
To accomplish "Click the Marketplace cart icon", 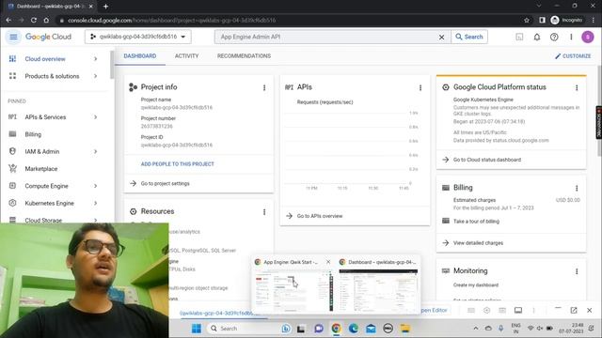I will 12,169.
